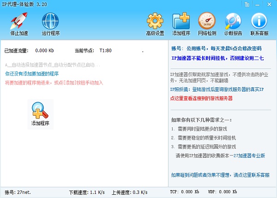Screen dimensions: 277x198
Task: Click the 公用账号 password notice link
Action: 219,49
